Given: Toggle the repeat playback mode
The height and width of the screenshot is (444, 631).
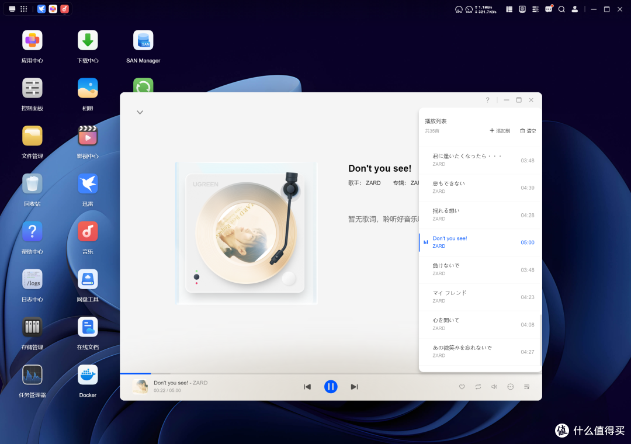Looking at the screenshot, I should point(478,387).
